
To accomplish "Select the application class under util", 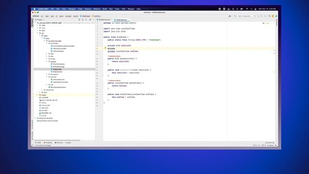I will coord(58,87).
